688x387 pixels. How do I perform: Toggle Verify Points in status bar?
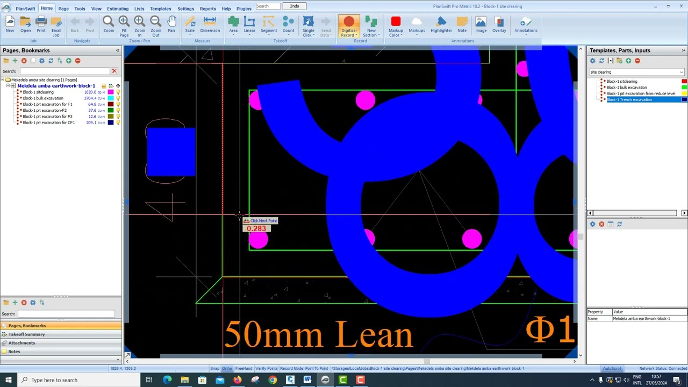(x=266, y=369)
